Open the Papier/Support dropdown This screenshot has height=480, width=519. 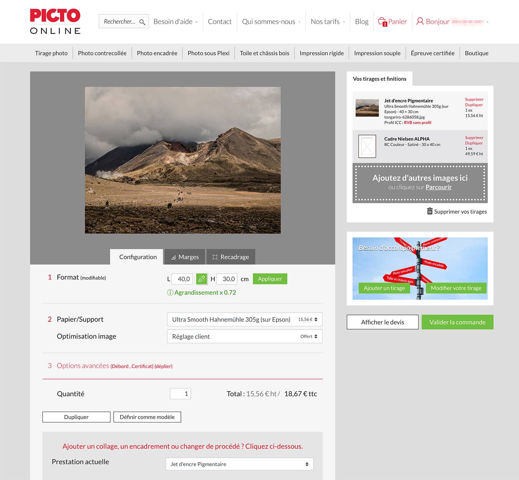tap(244, 320)
